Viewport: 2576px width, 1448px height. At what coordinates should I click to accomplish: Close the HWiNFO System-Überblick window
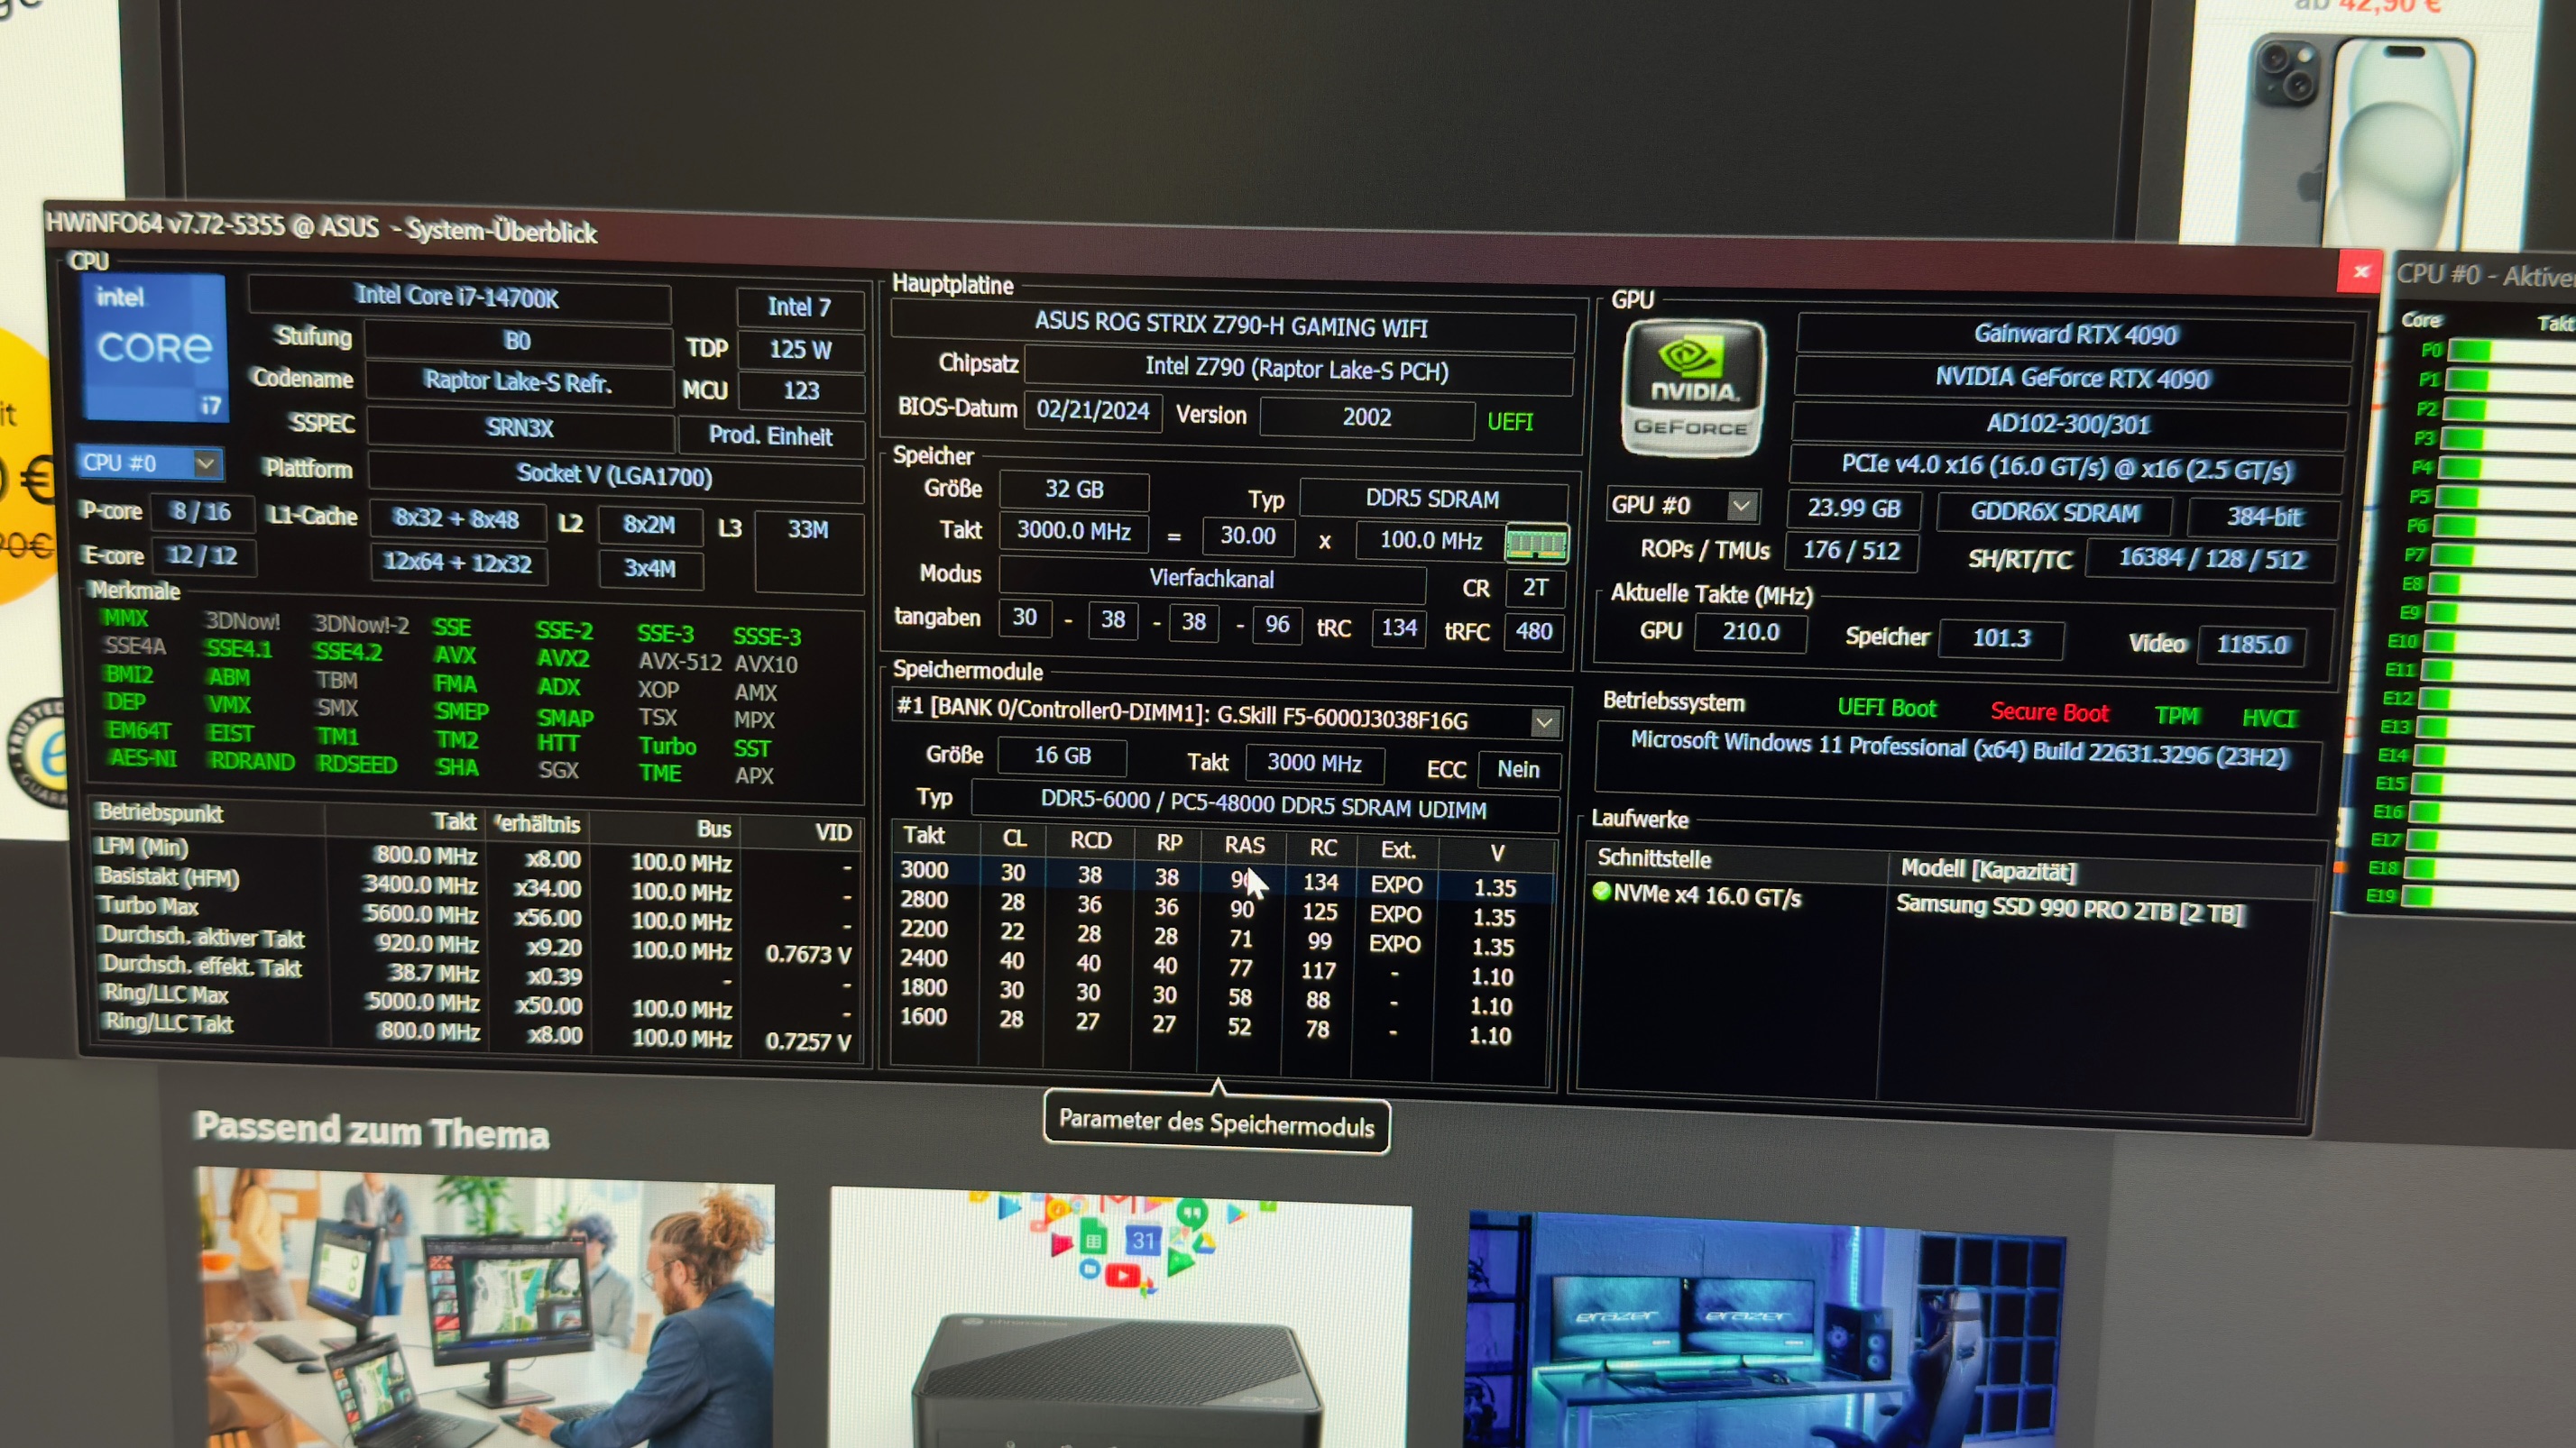pyautogui.click(x=2361, y=271)
